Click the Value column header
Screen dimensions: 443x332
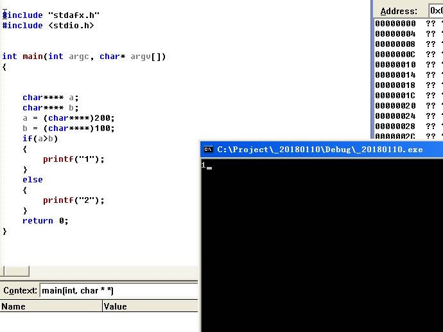[150, 306]
